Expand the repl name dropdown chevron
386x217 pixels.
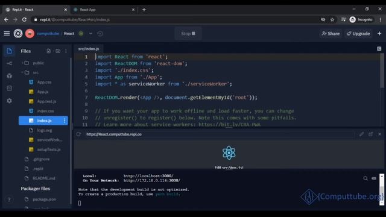pyautogui.click(x=90, y=34)
